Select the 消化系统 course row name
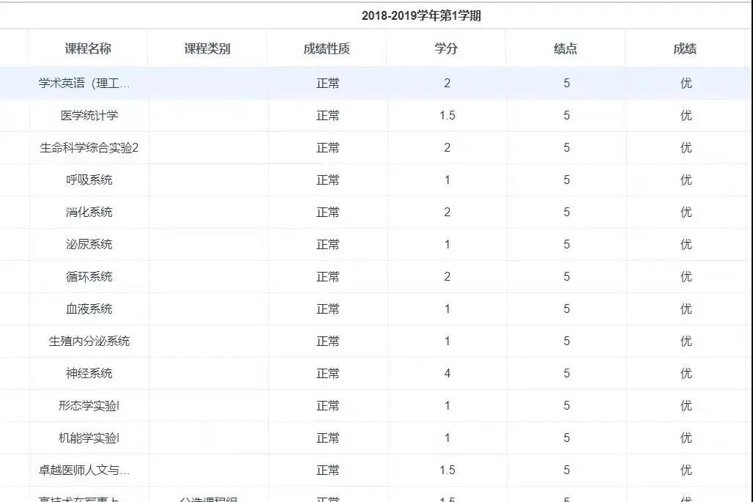 pos(89,213)
